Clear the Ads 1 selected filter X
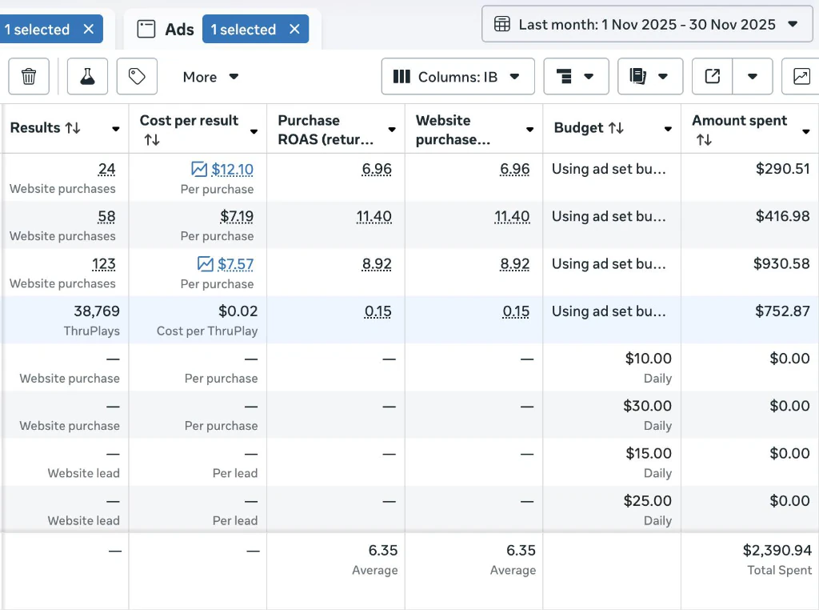The image size is (819, 610). tap(294, 29)
